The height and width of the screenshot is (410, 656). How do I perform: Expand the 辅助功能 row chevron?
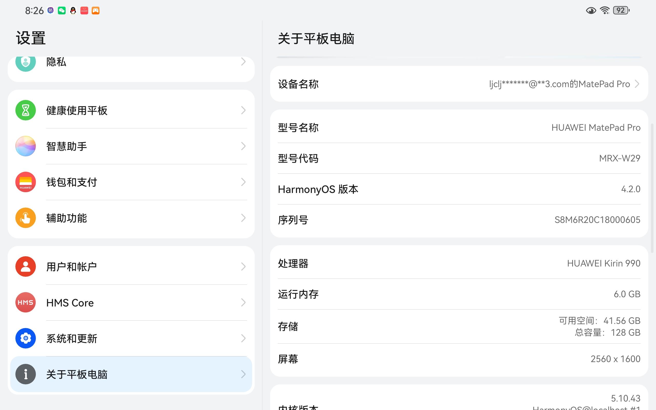(x=243, y=218)
